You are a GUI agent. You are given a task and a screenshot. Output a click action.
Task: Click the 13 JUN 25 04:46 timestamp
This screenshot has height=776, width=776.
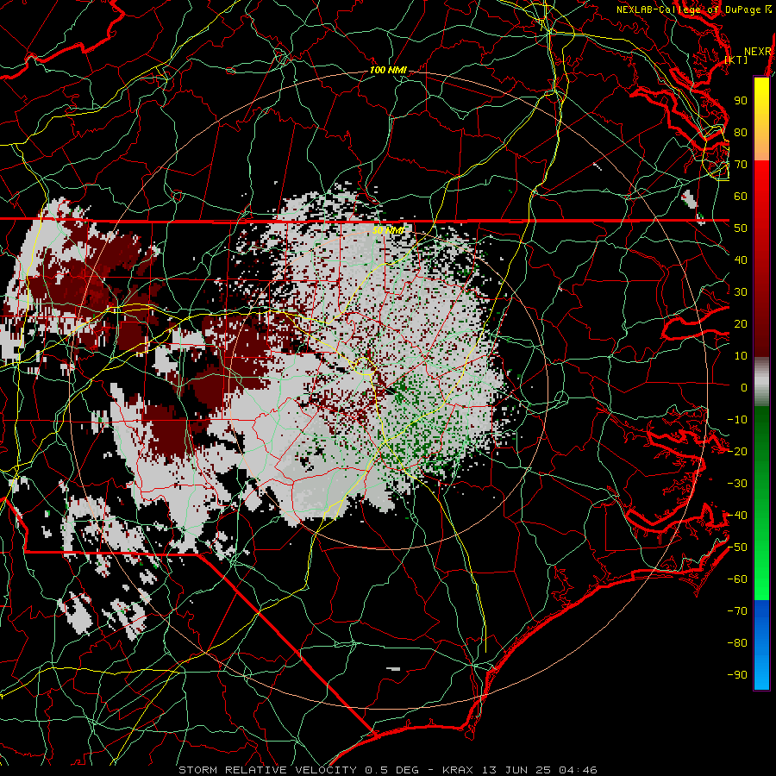coord(539,770)
